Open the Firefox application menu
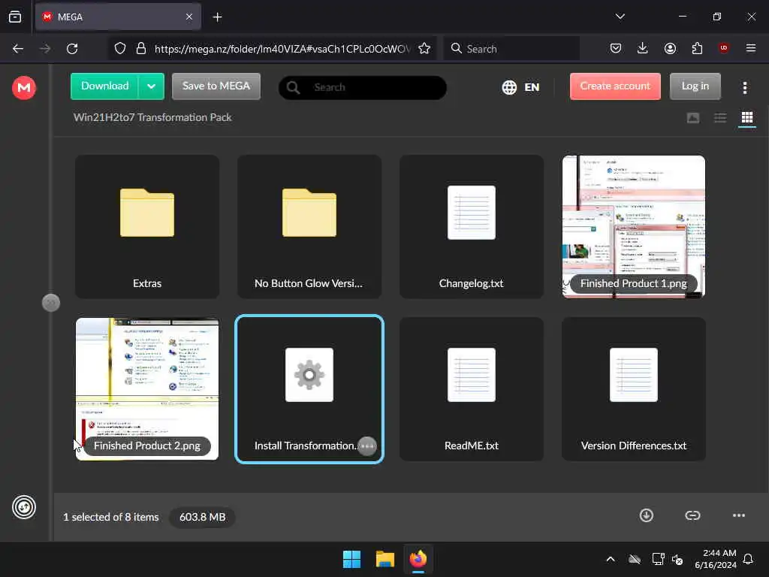 pyautogui.click(x=750, y=48)
